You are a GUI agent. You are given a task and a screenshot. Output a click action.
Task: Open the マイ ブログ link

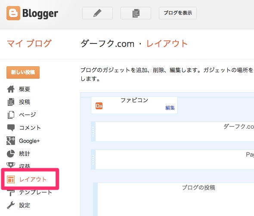(x=29, y=43)
